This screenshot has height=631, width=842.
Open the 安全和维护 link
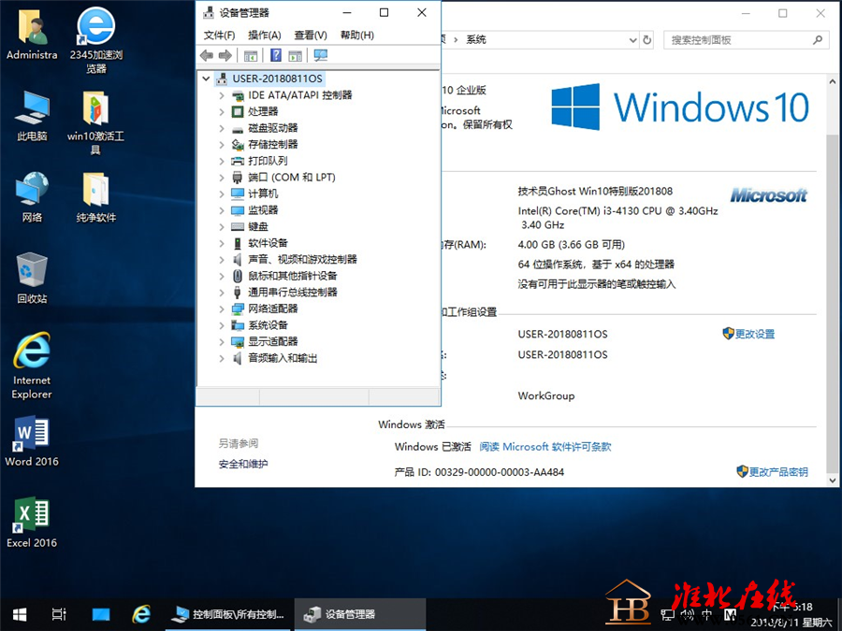242,464
